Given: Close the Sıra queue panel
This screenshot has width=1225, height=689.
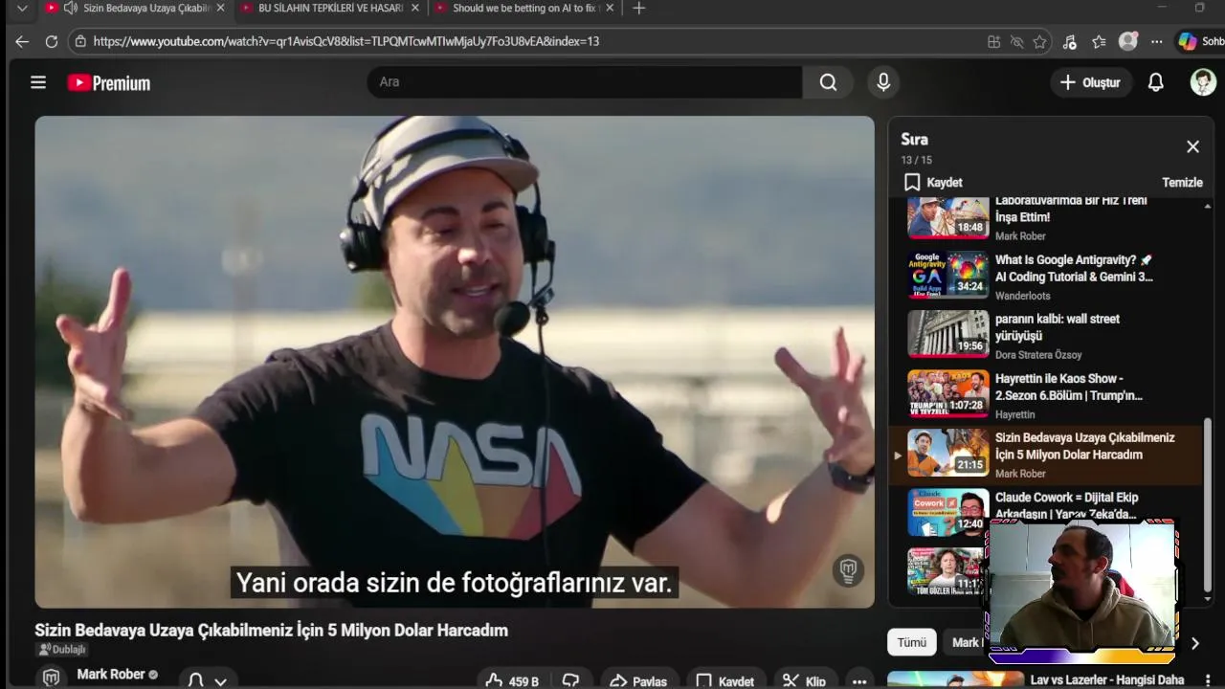Looking at the screenshot, I should [1192, 146].
